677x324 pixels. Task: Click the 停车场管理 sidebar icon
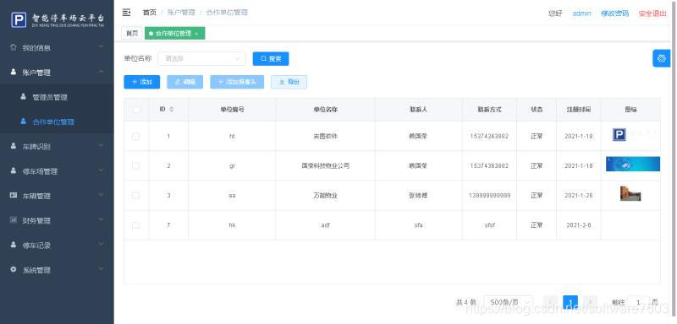(x=14, y=170)
